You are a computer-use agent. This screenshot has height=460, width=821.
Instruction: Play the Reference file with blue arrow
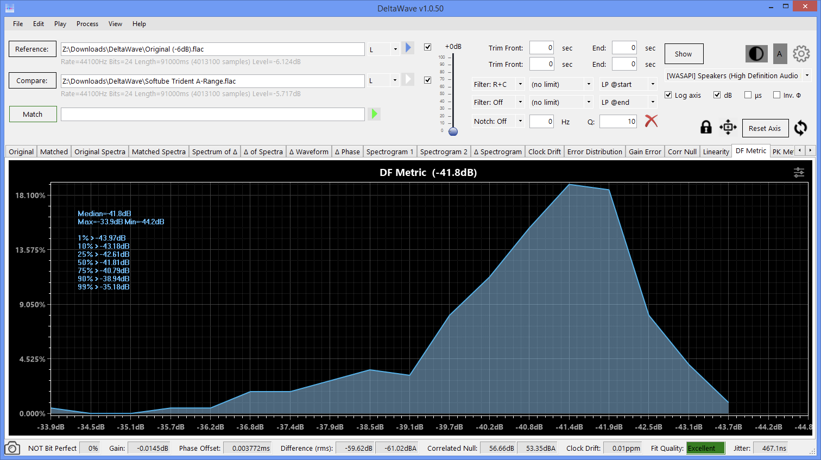coord(409,48)
